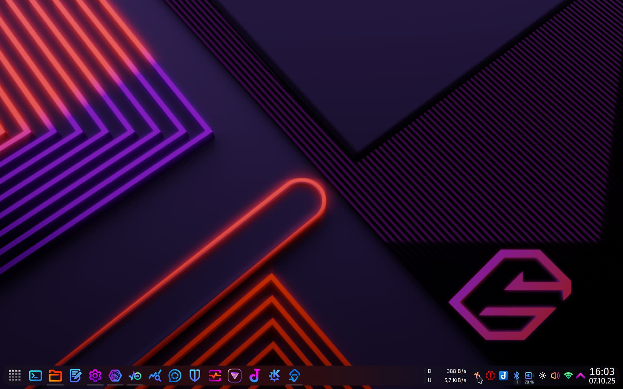Open the application launcher grid
The width and height of the screenshot is (623, 389).
(15, 376)
